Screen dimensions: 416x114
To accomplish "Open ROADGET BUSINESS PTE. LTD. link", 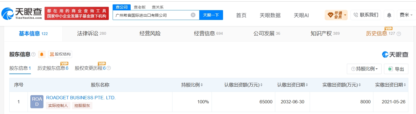I will tap(81, 98).
